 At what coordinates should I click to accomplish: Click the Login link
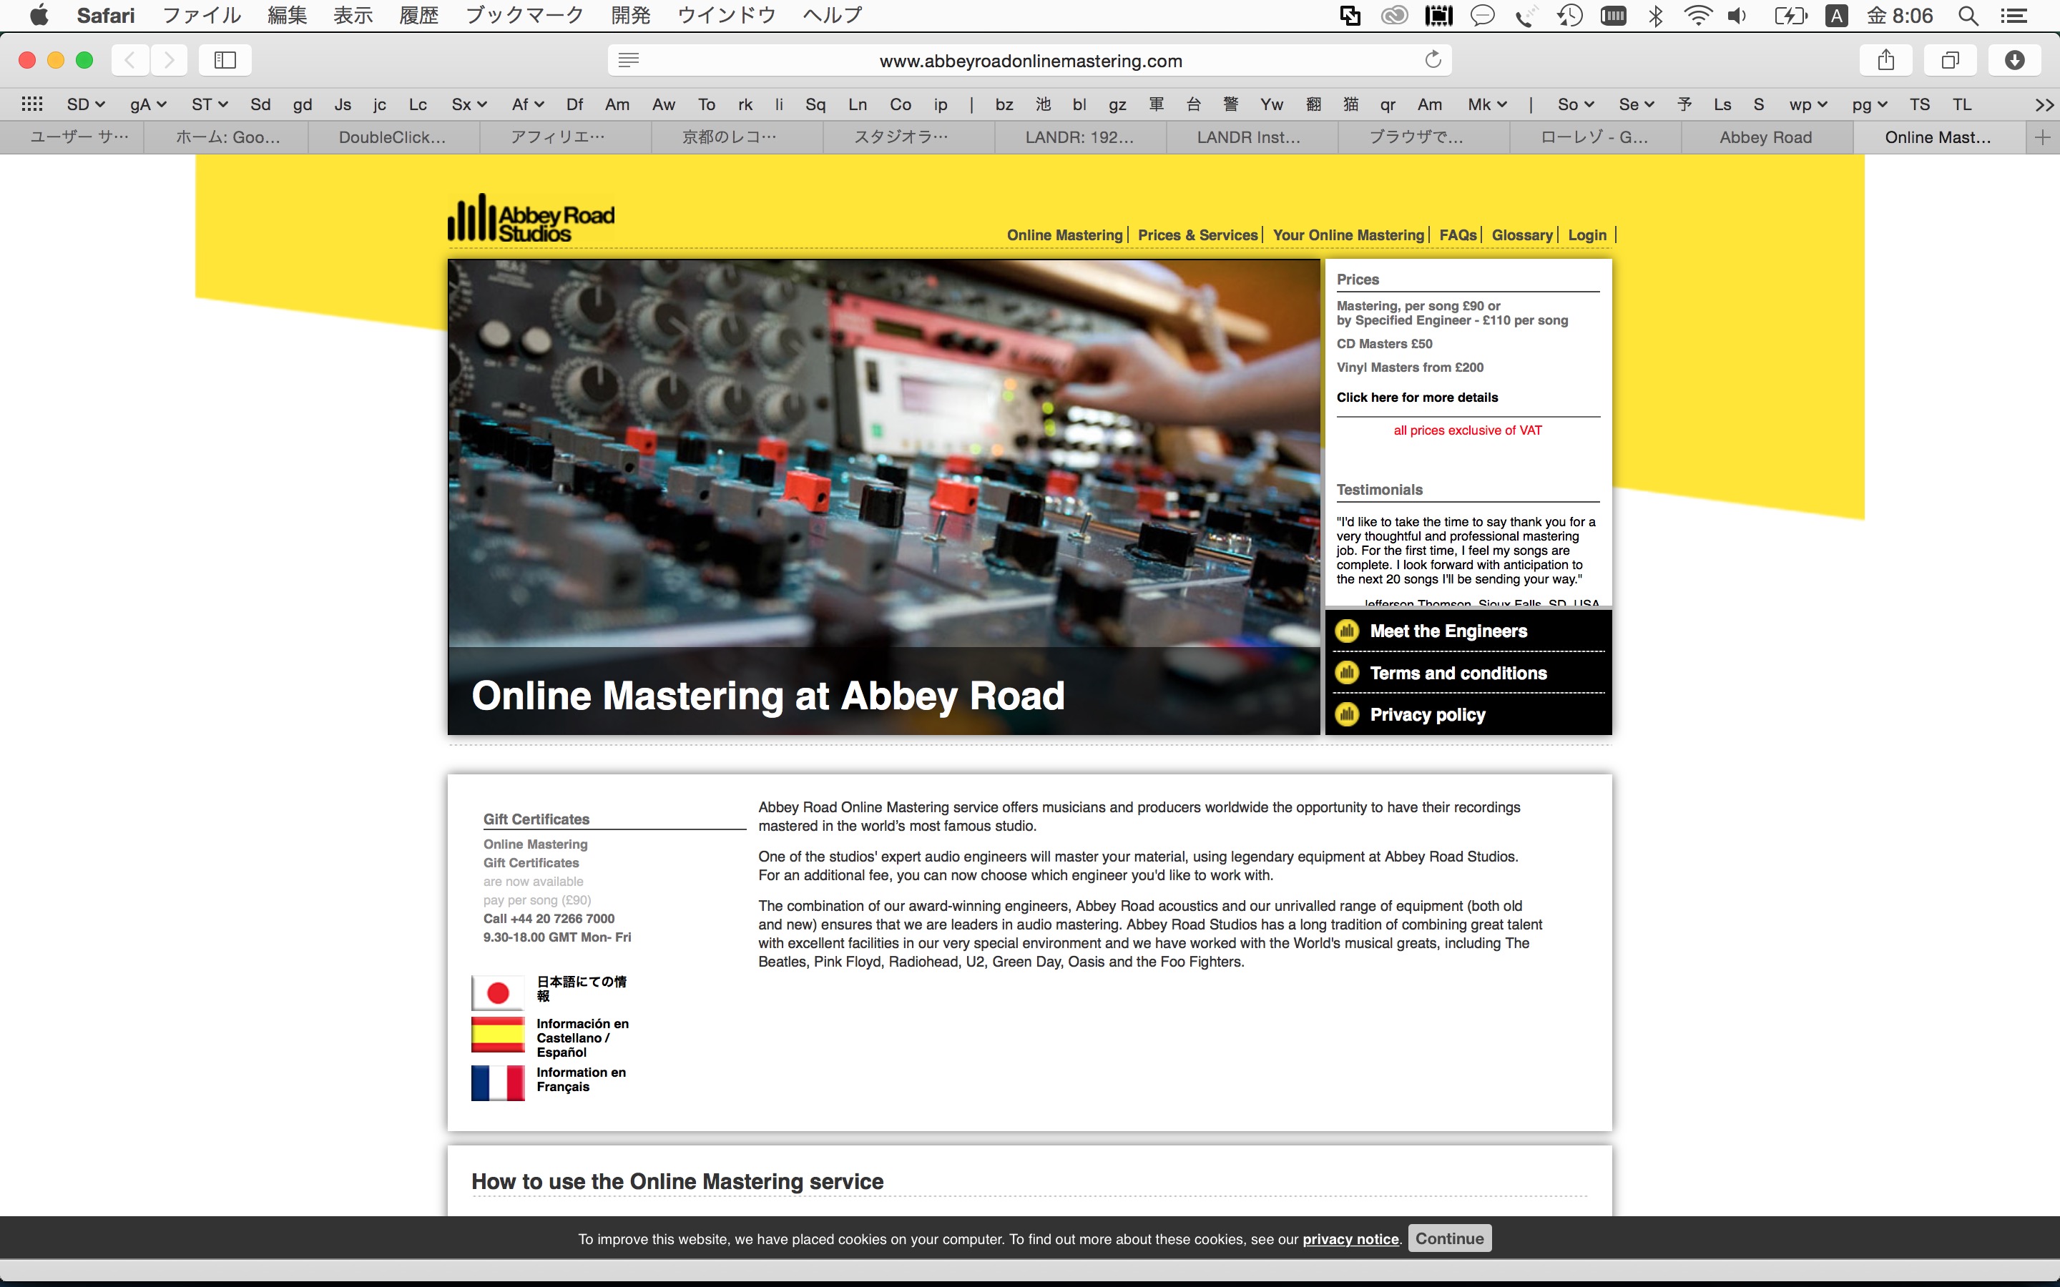tap(1588, 235)
